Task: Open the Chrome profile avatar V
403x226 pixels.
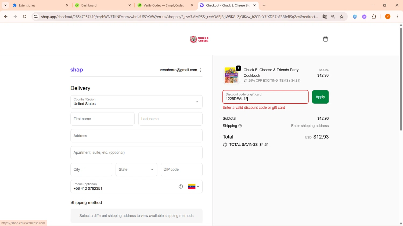Action: 388,17
